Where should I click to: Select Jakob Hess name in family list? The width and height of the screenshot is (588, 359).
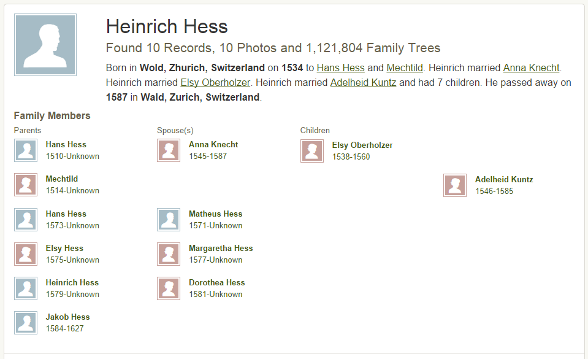tap(68, 317)
